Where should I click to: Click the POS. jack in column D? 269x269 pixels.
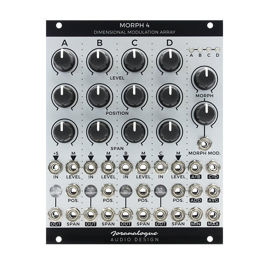(x=178, y=191)
